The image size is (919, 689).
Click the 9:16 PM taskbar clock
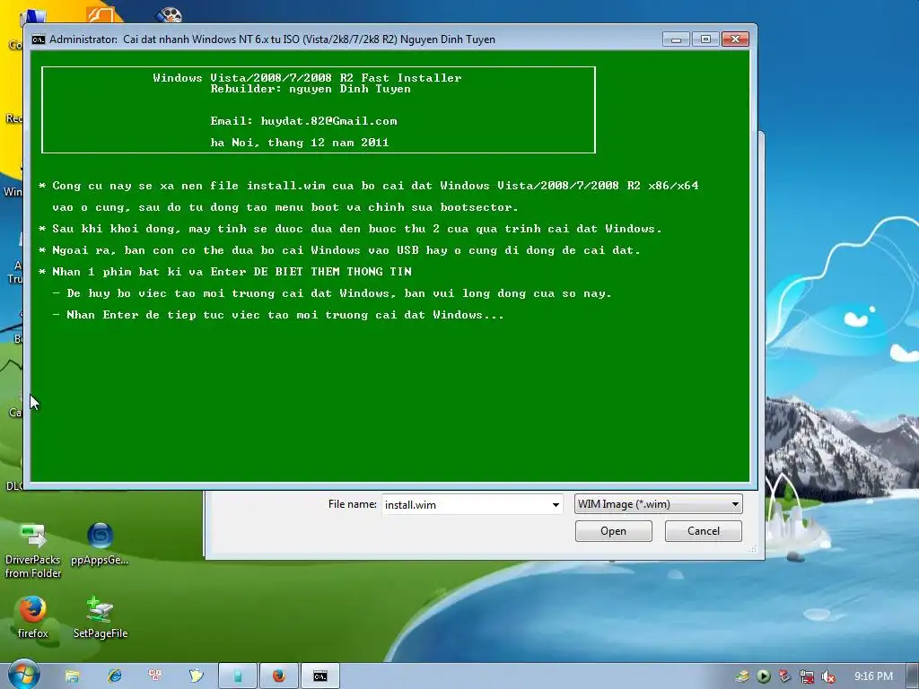pos(873,676)
